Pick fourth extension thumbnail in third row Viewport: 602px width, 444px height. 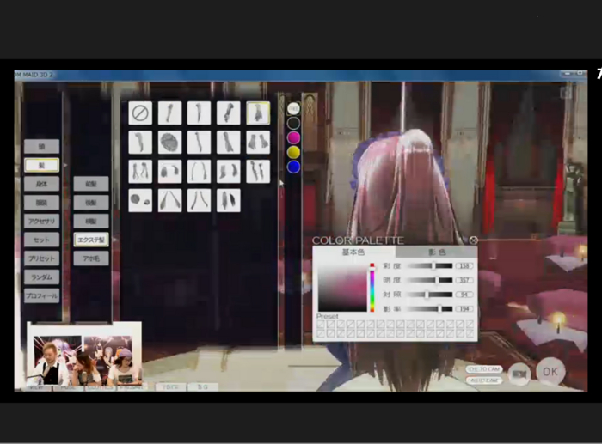coord(229,172)
